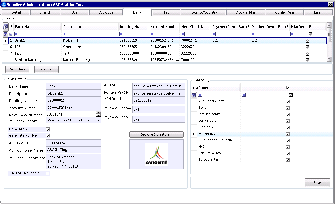Open Next Check Num filter operator icon

(183, 34)
